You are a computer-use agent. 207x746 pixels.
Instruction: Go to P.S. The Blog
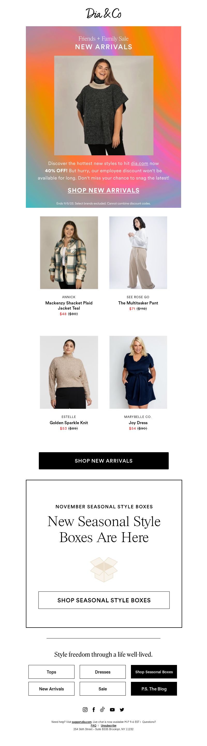click(154, 688)
